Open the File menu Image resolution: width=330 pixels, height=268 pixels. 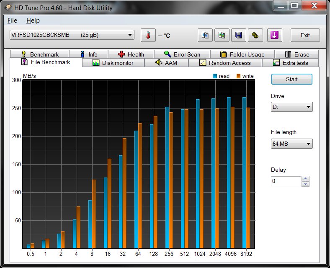pyautogui.click(x=12, y=21)
